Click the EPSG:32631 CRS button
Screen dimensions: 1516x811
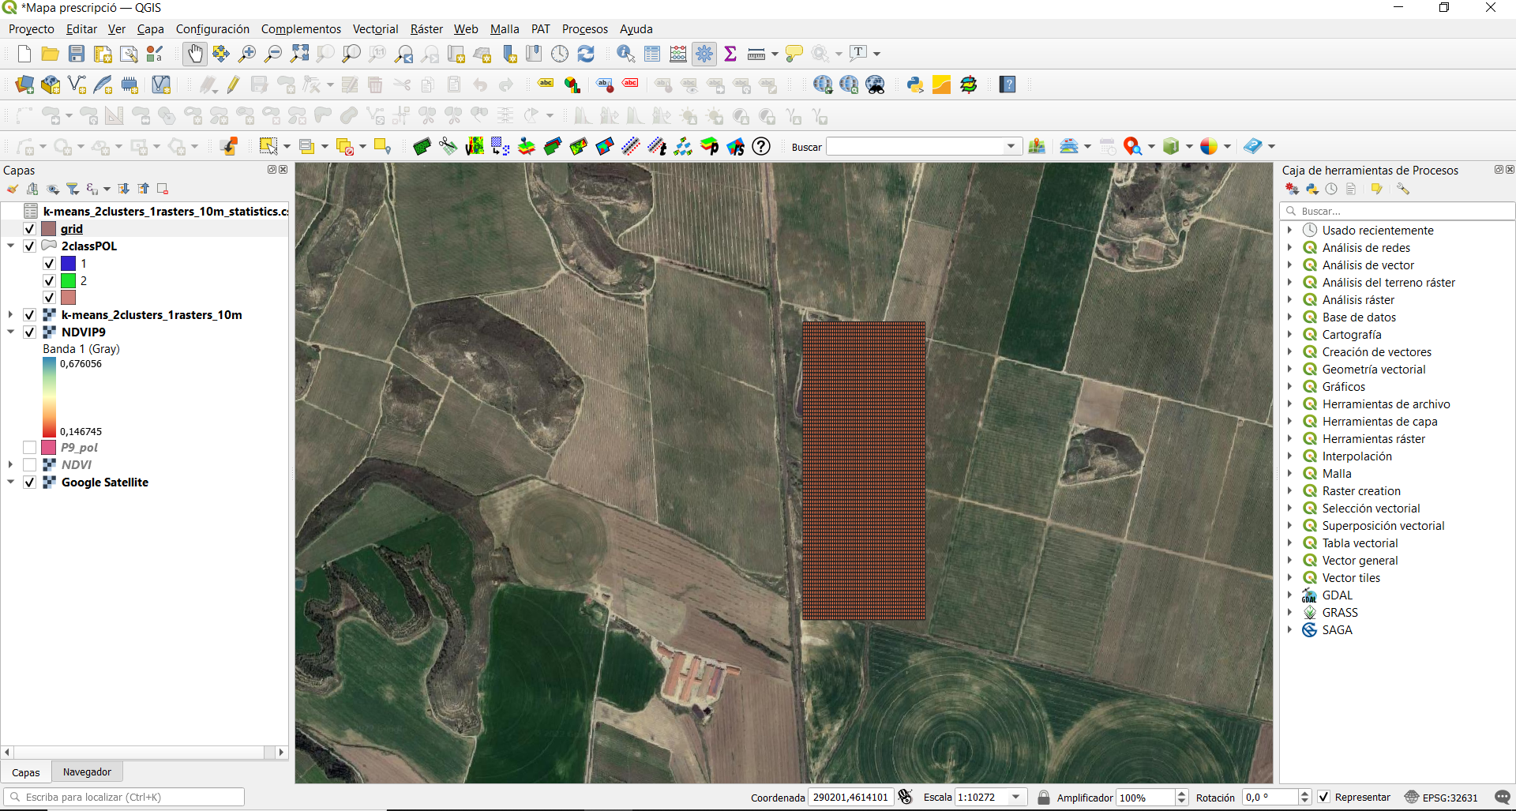pyautogui.click(x=1441, y=797)
